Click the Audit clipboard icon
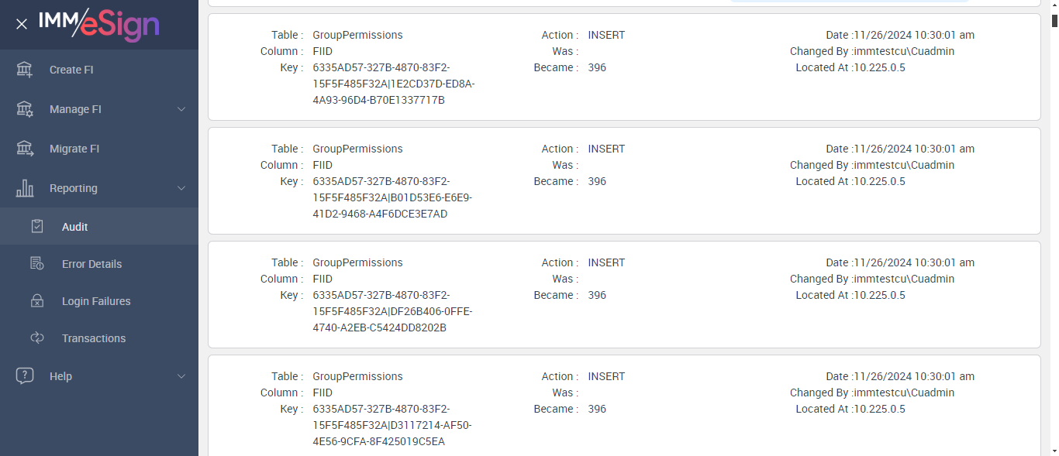Viewport: 1059px width, 456px height. (x=37, y=227)
